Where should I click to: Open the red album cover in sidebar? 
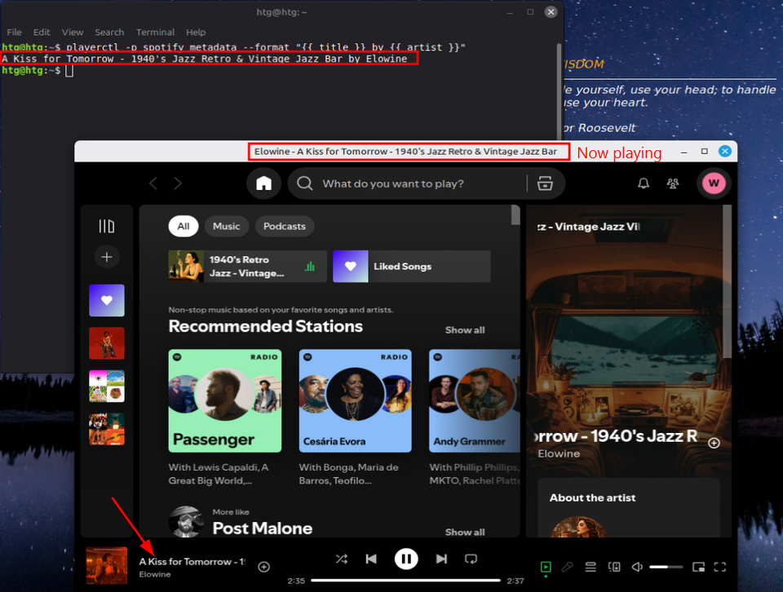coord(106,343)
